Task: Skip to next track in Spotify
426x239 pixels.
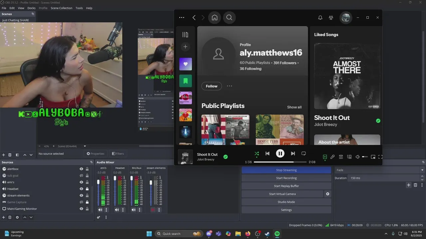Action: (x=293, y=153)
